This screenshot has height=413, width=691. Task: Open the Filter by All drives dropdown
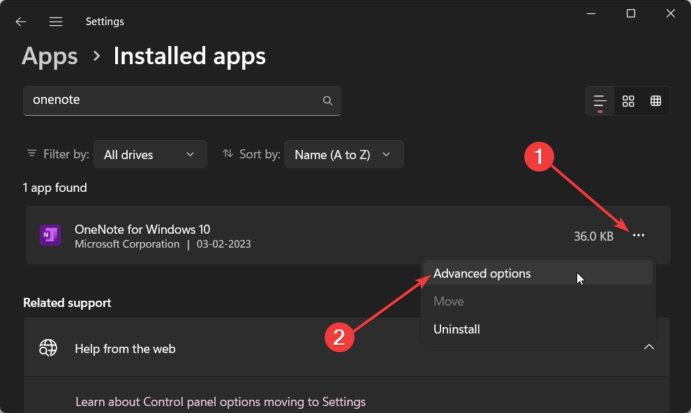pos(150,155)
